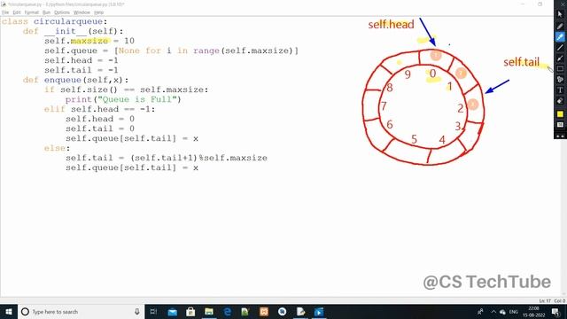Click the 'def enqueue(self,x):' line
Viewport: 567px width, 319px height.
(x=75, y=80)
